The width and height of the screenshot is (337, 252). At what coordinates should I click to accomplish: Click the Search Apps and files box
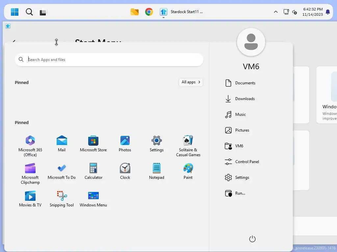click(109, 60)
